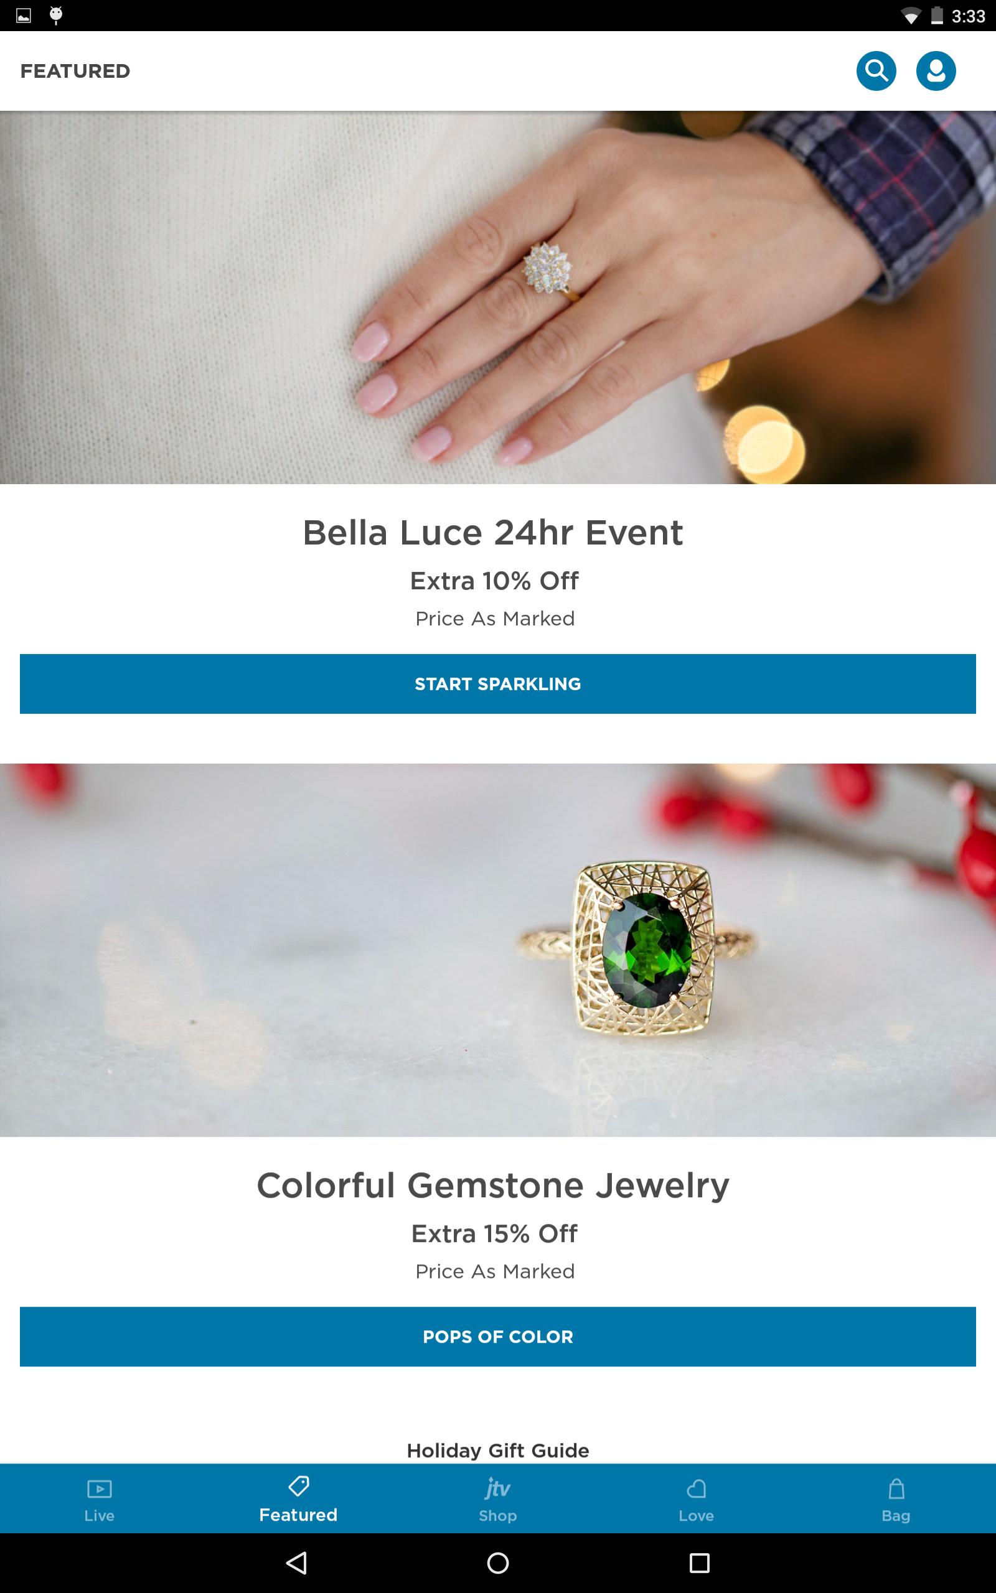Click the START SPARKLING button
The width and height of the screenshot is (996, 1593).
pos(497,683)
